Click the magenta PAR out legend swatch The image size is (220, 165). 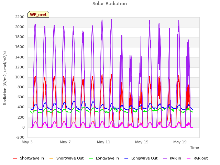(x=189, y=159)
